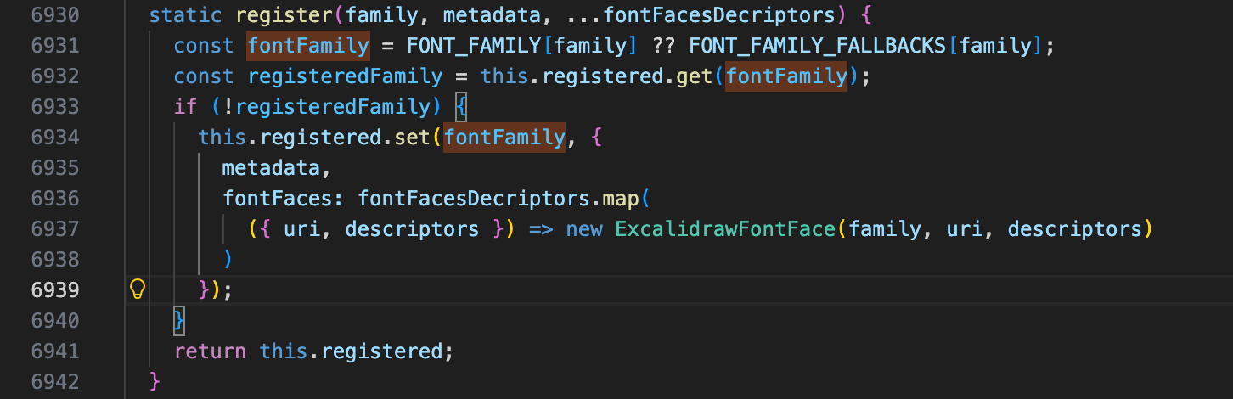Click the closing brace on line 6940
Image resolution: width=1233 pixels, height=399 pixels.
[x=178, y=320]
